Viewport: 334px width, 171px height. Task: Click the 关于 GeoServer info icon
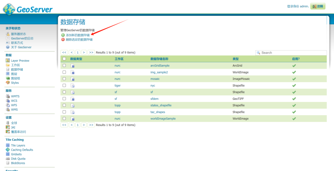click(x=8, y=47)
